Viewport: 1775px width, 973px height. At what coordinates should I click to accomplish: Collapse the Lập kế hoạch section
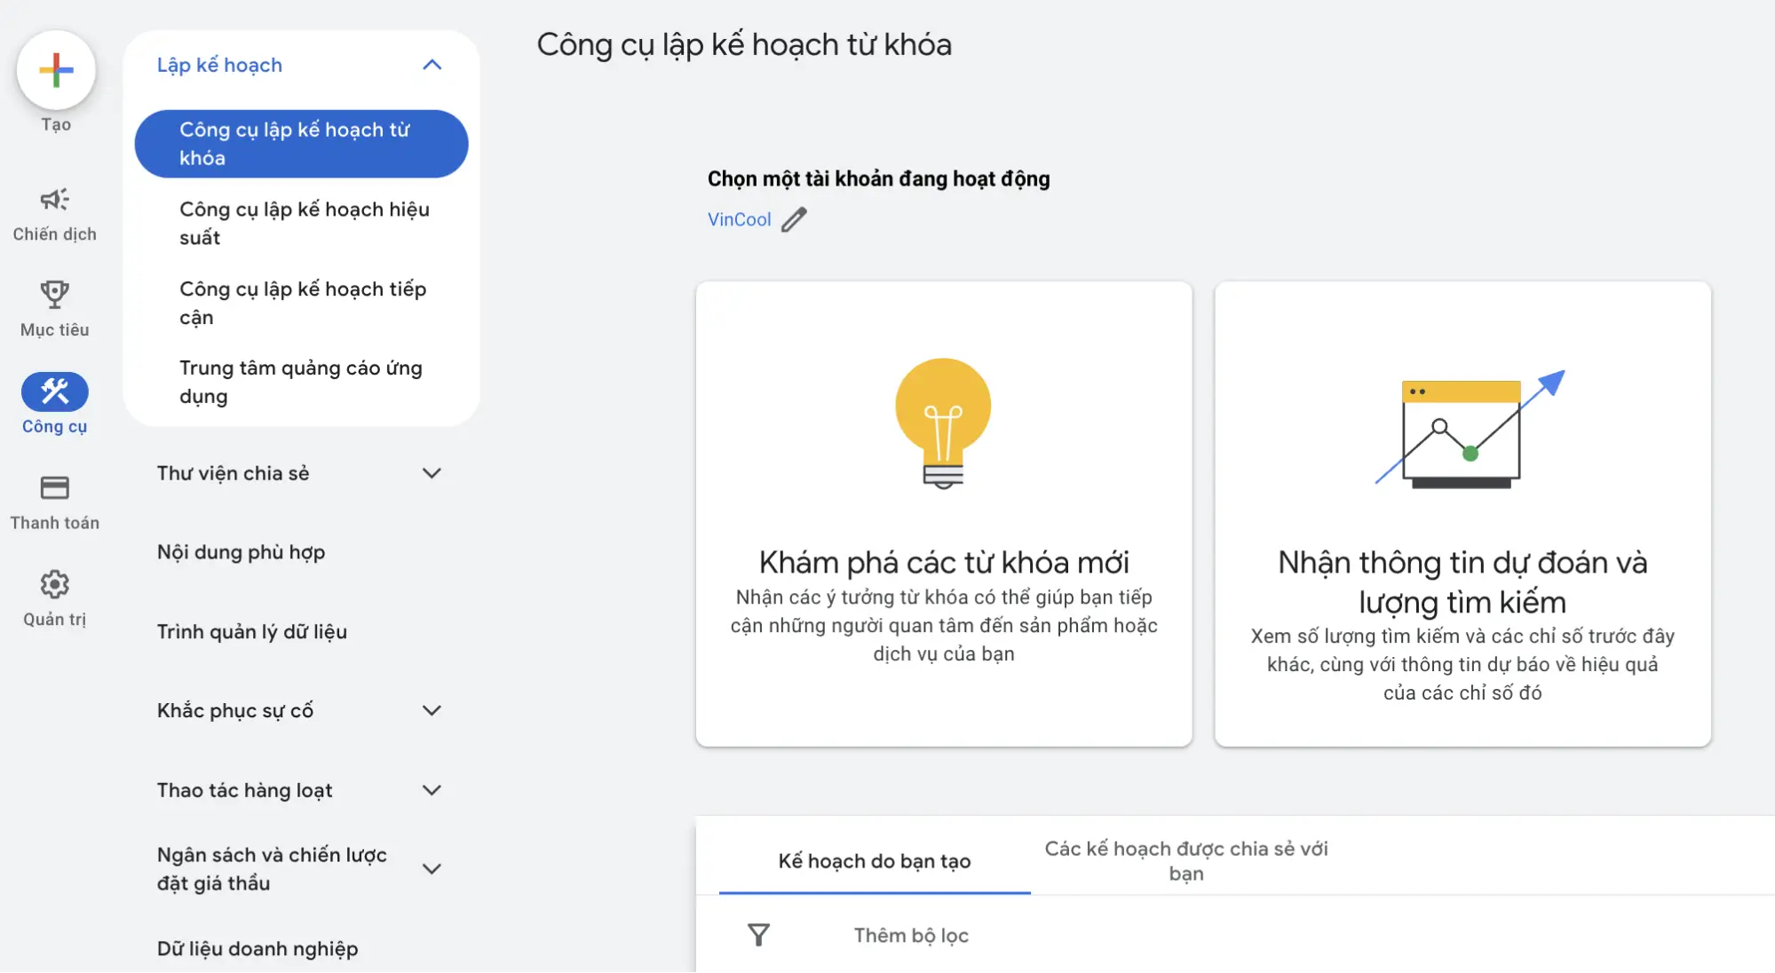pos(432,65)
